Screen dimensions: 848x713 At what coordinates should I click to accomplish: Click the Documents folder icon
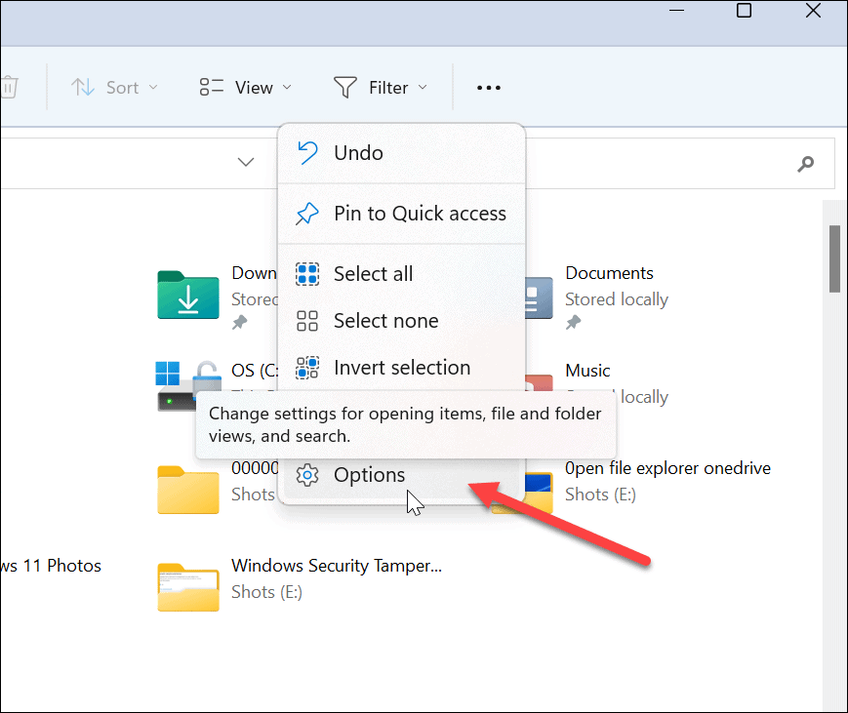540,297
